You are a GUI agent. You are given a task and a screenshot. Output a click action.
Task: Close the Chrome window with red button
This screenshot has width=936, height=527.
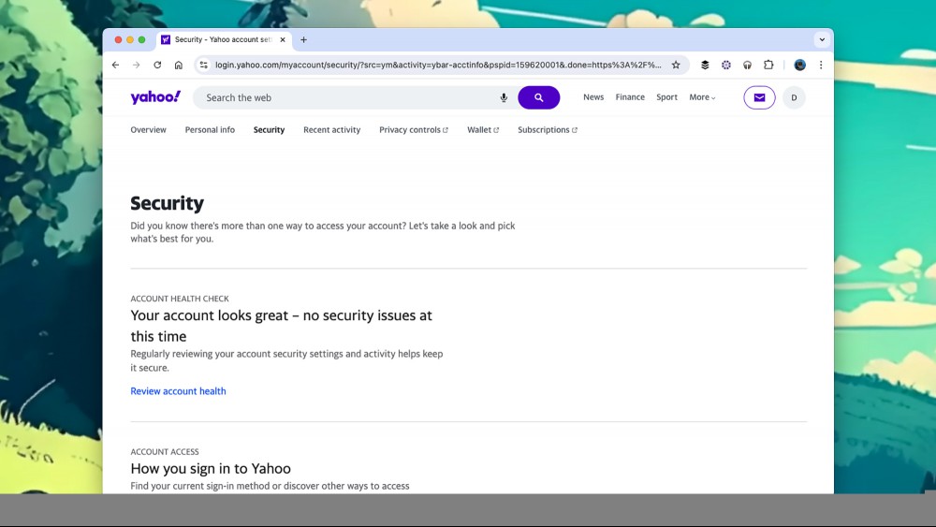[118, 40]
